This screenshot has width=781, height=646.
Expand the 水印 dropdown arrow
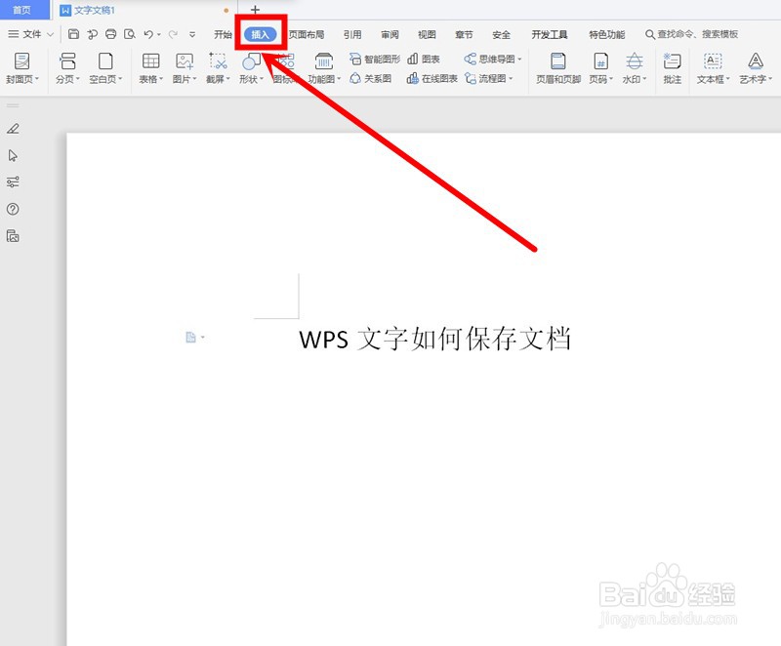644,79
